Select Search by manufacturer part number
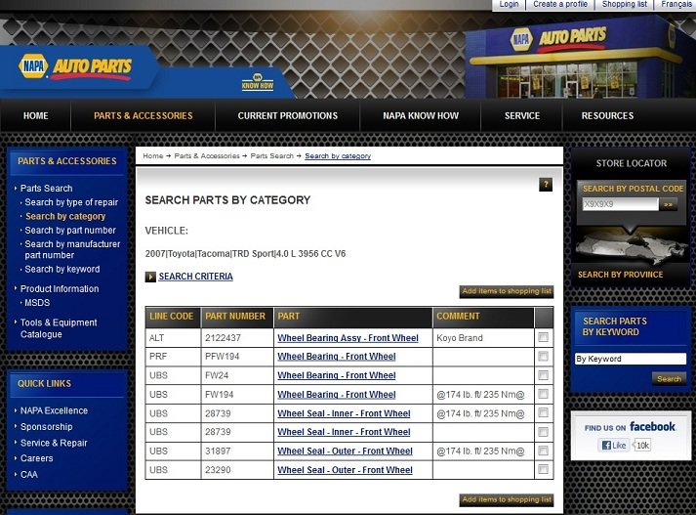Viewport: 696px width, 515px height. point(72,250)
